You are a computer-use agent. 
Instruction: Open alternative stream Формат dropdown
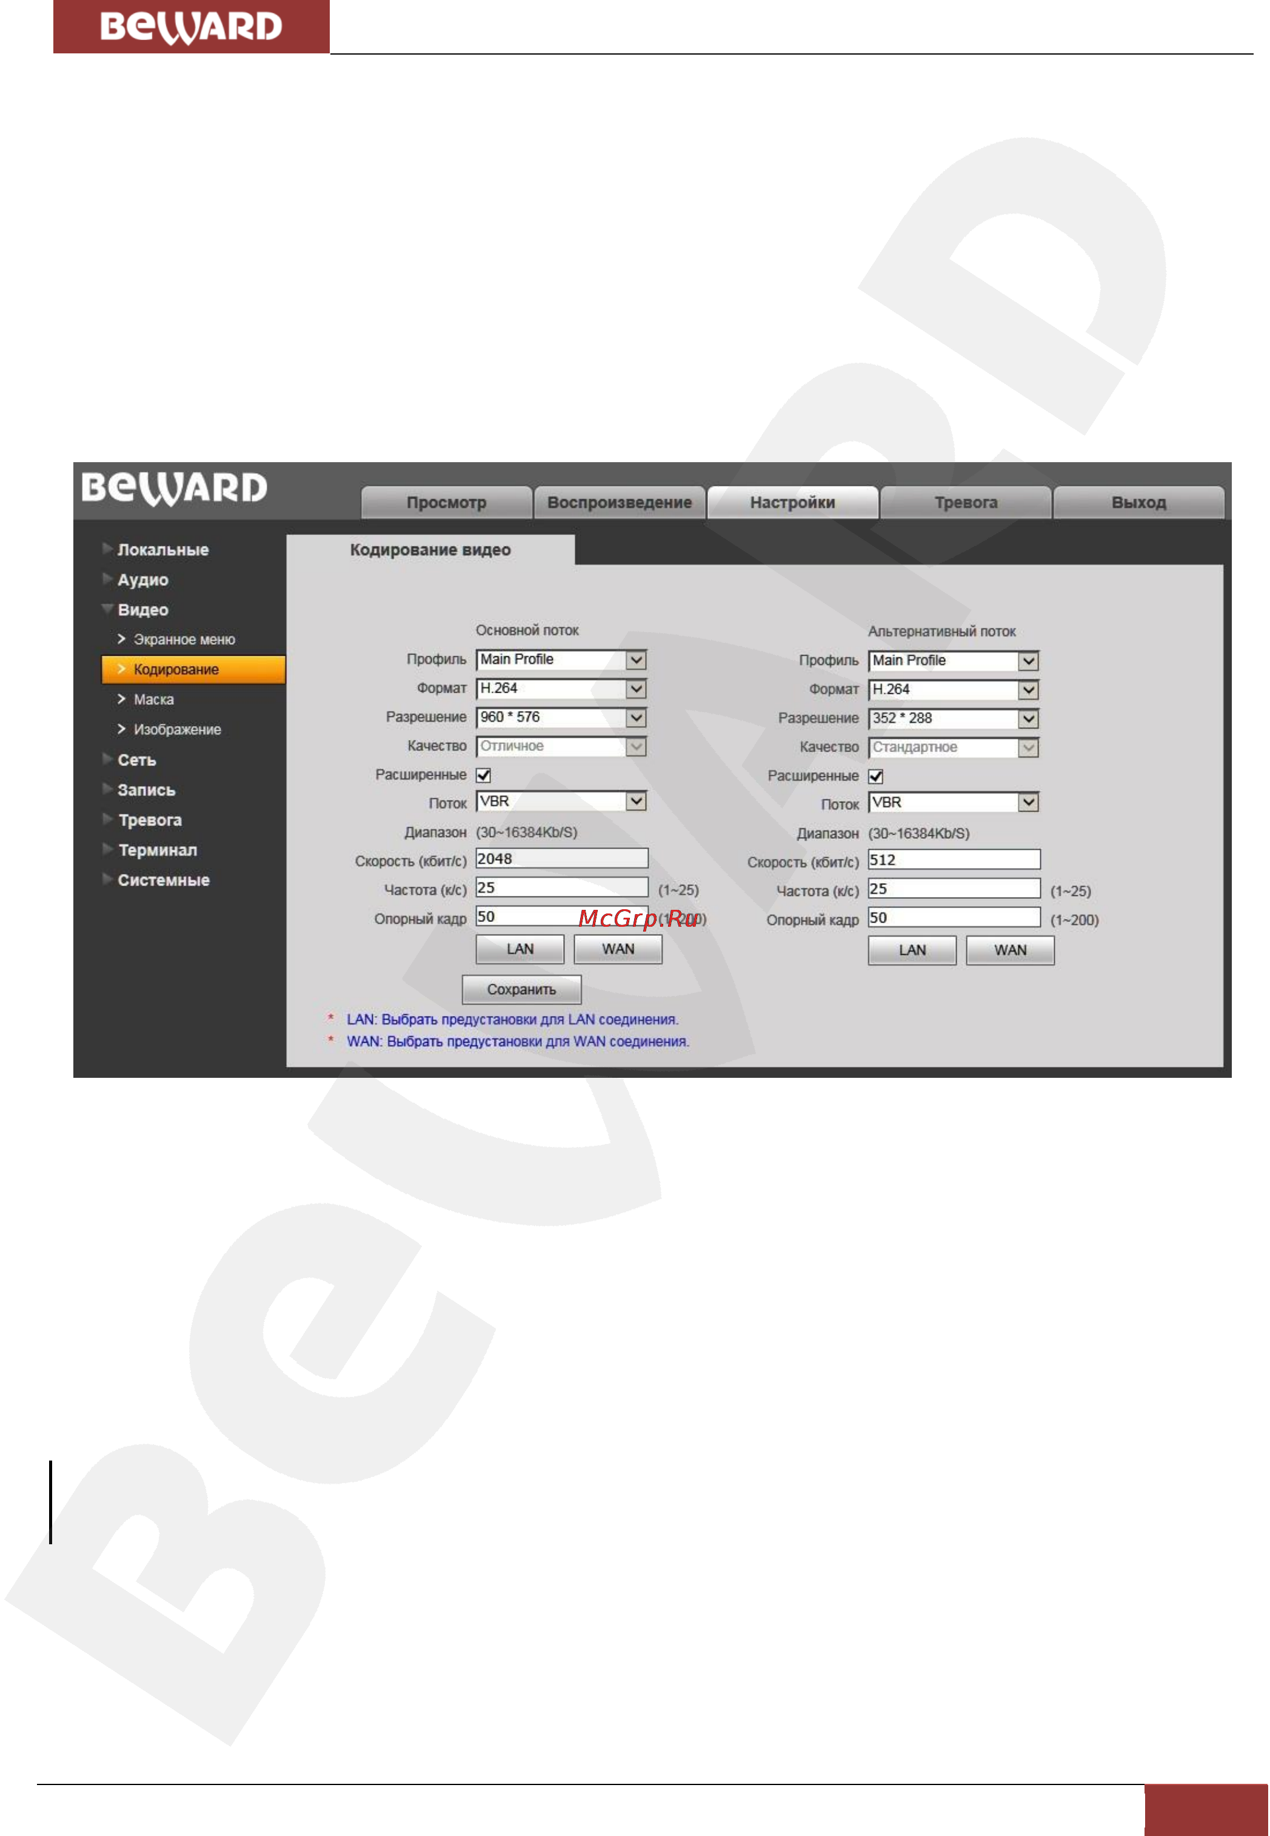click(954, 690)
